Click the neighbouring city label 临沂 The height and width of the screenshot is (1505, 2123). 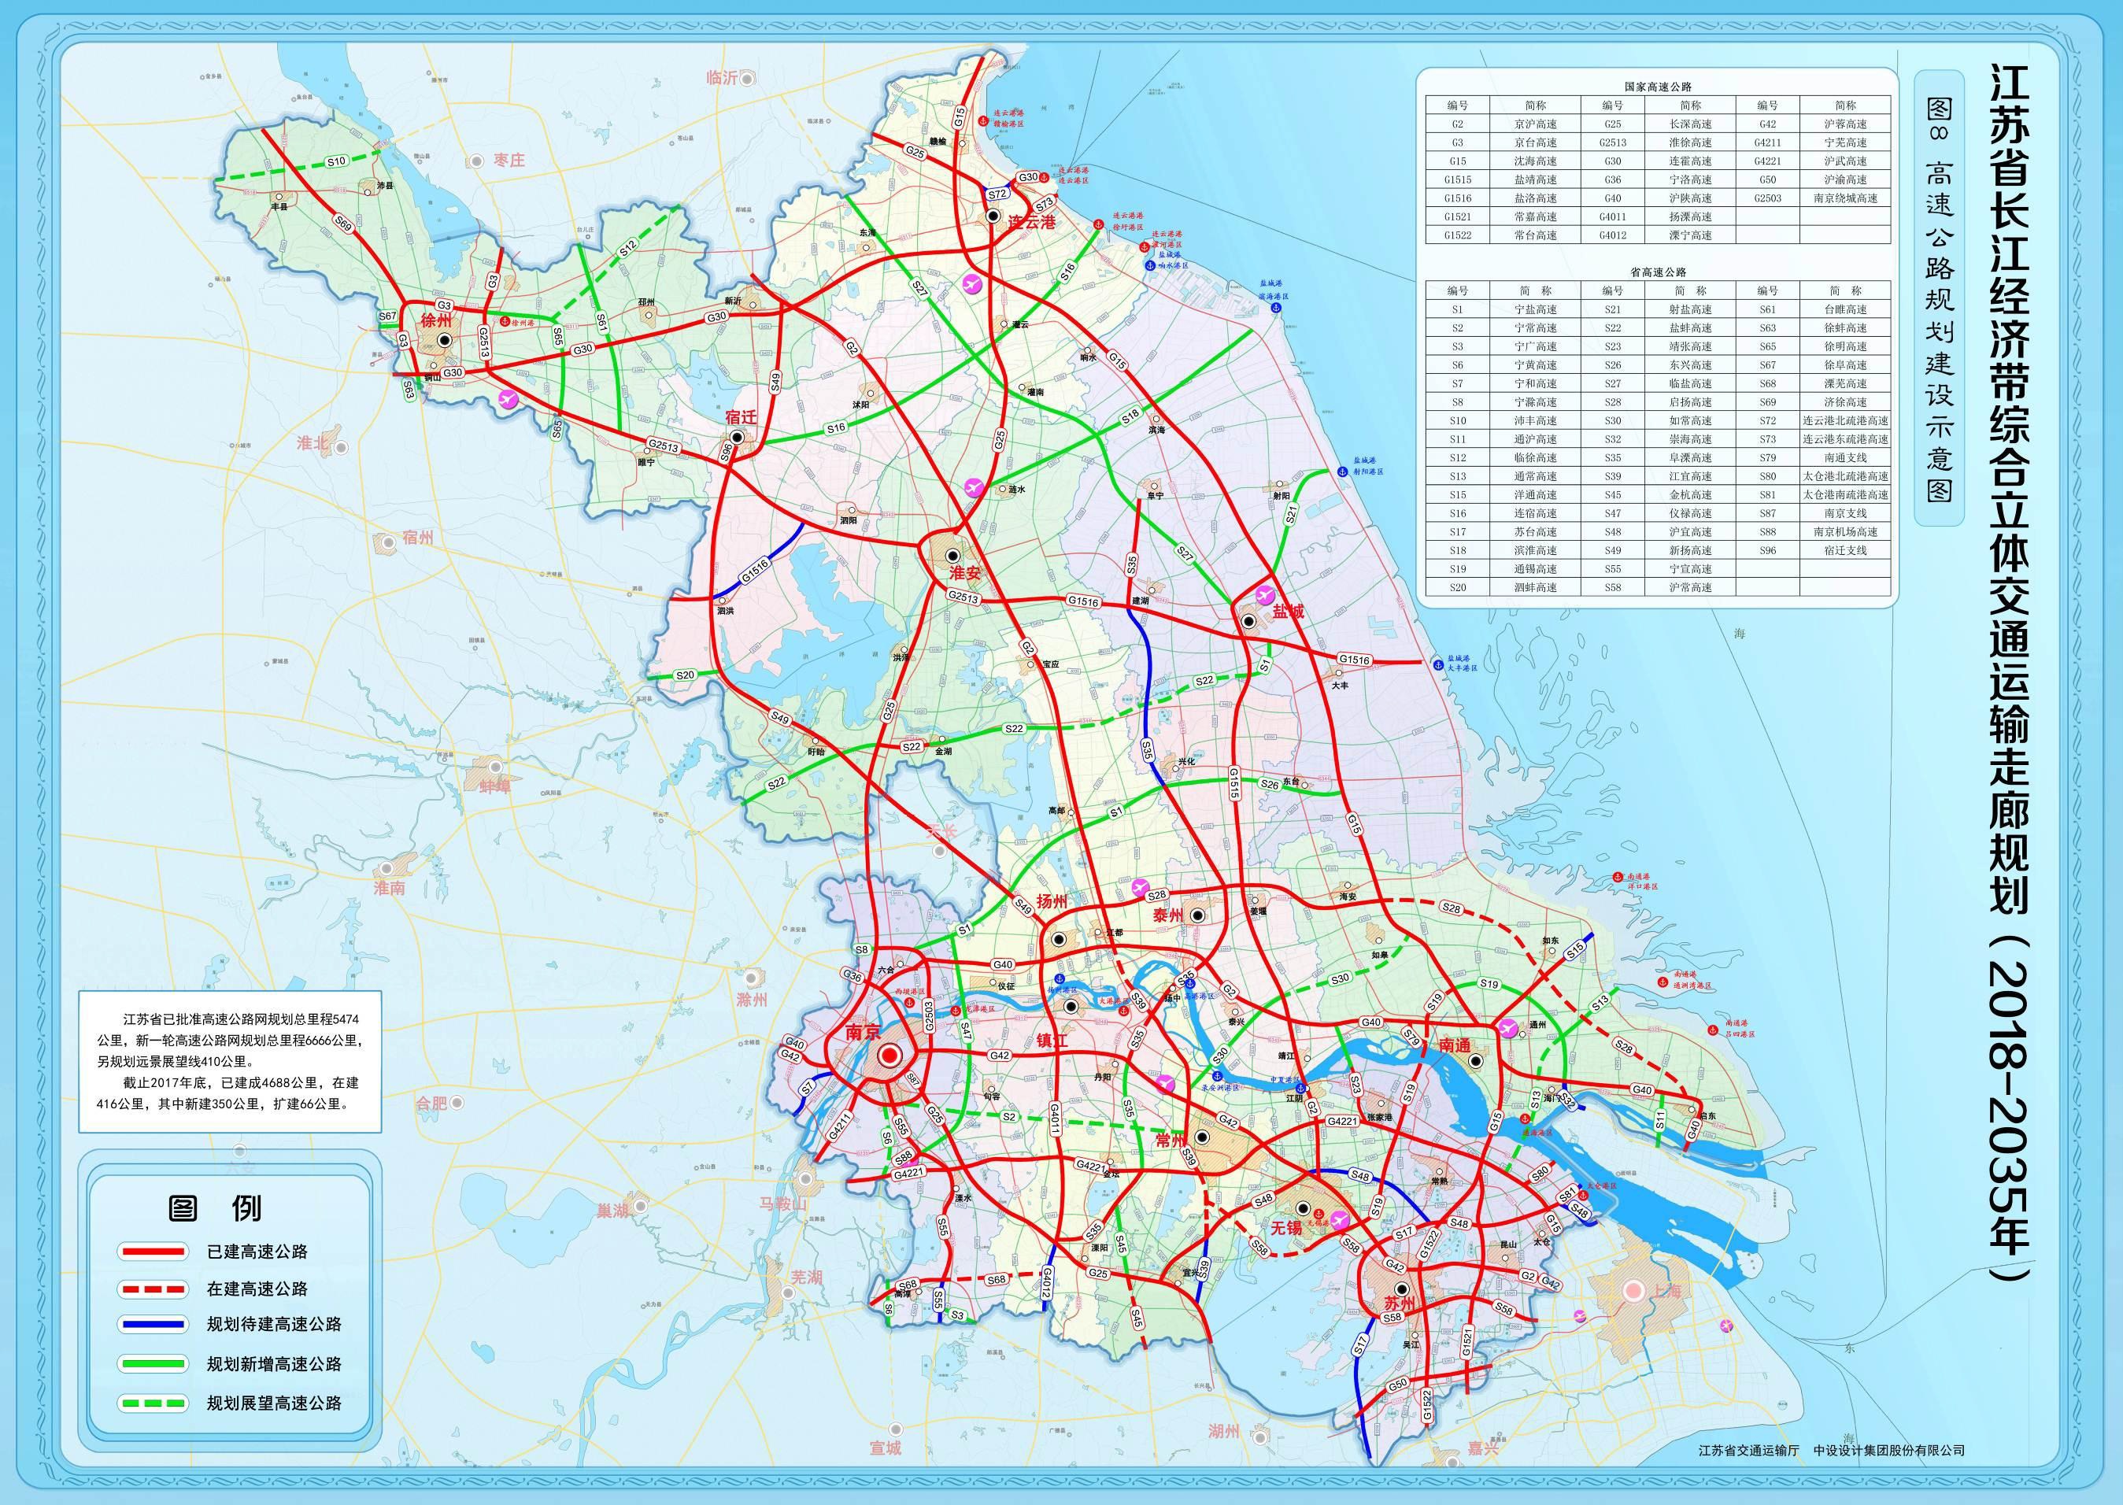coord(722,79)
